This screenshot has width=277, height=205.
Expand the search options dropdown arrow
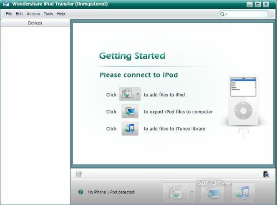(226, 14)
